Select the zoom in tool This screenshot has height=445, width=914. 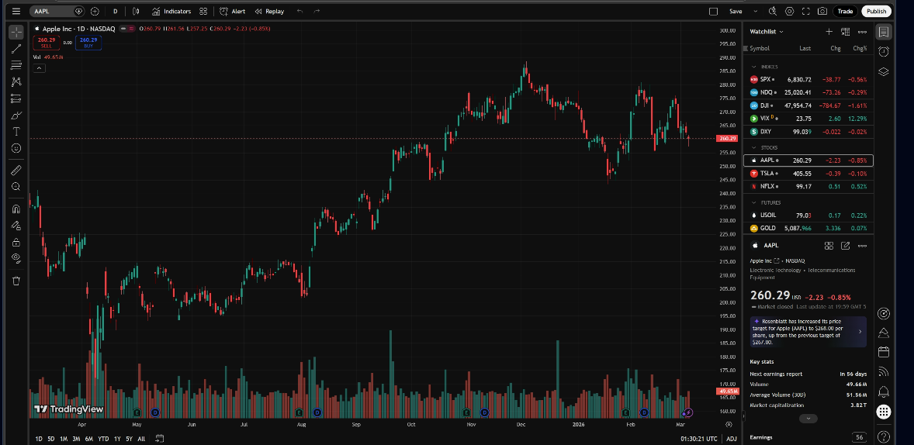pyautogui.click(x=16, y=186)
